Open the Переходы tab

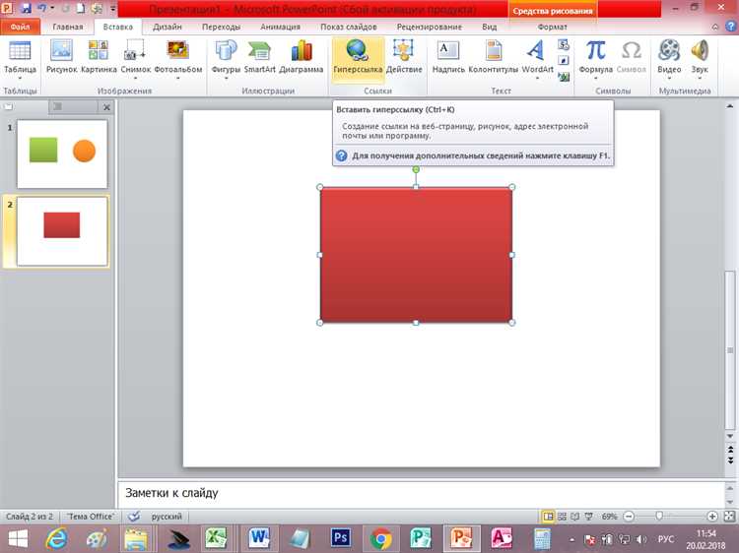221,27
